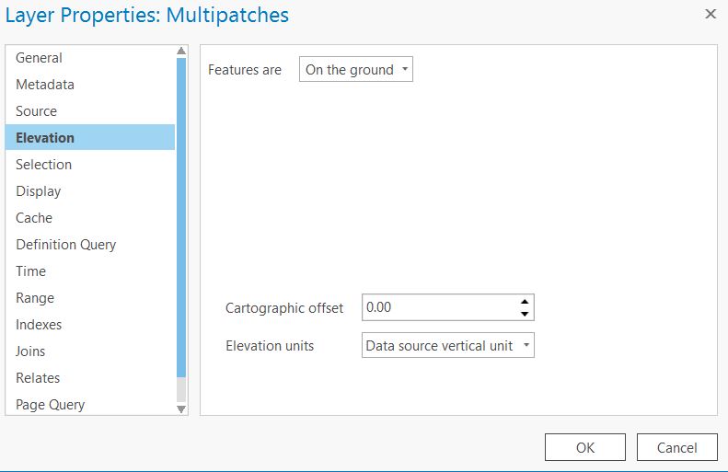
Task: Select the Metadata page
Action: (x=45, y=85)
